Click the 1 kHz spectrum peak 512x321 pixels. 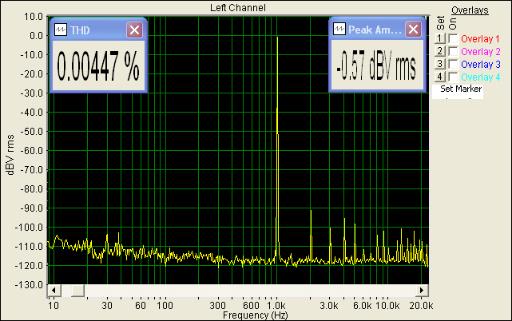[x=277, y=38]
